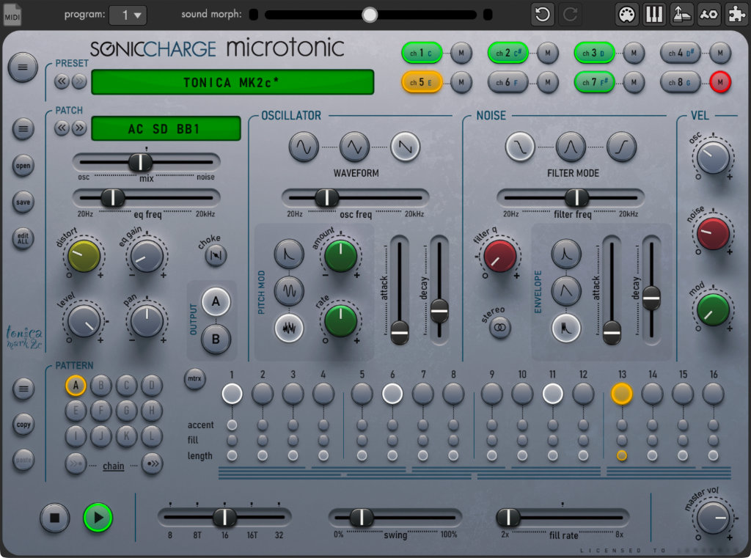Select the sawtooth oscillator waveform

405,147
